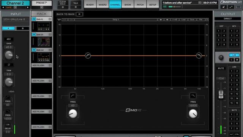Open the EMO-F2 rack slot menu arrow
The image size is (243, 137).
[x=50, y=19]
